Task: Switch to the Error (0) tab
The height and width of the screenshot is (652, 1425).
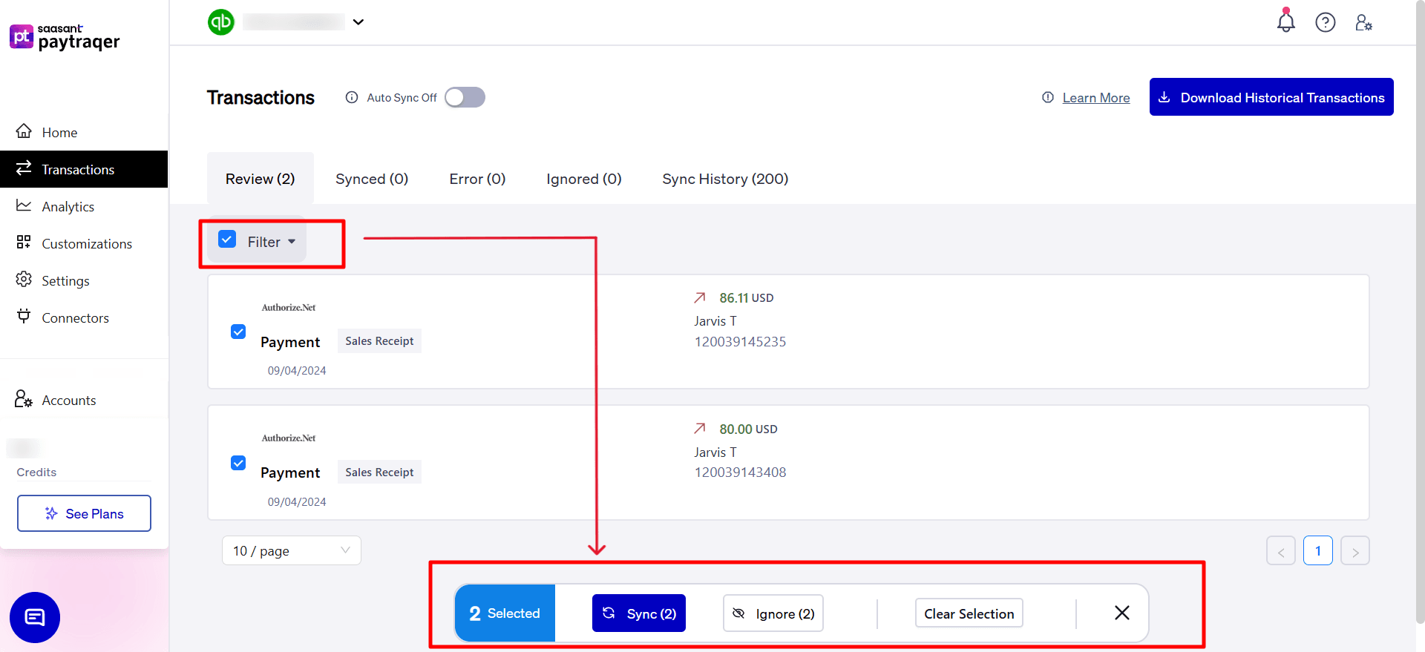Action: tap(477, 179)
